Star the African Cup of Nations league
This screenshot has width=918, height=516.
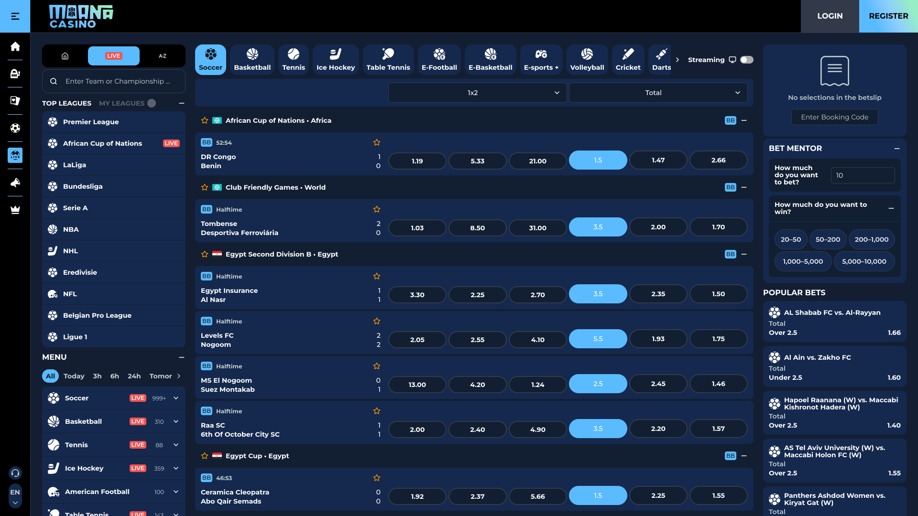(205, 120)
